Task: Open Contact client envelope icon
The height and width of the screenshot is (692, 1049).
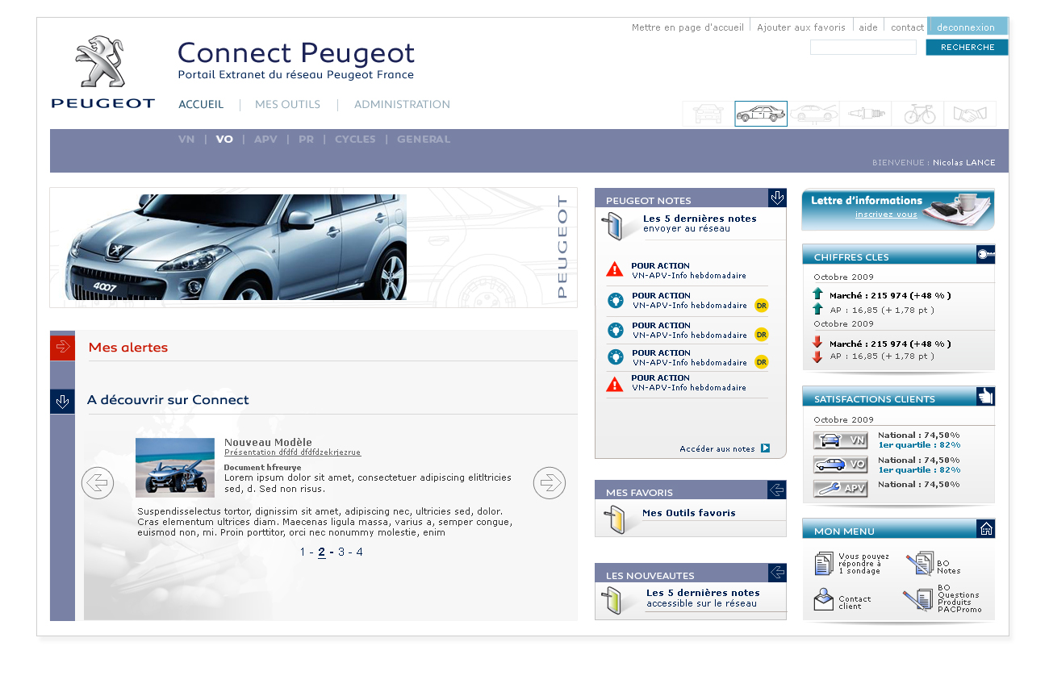Action: [824, 600]
